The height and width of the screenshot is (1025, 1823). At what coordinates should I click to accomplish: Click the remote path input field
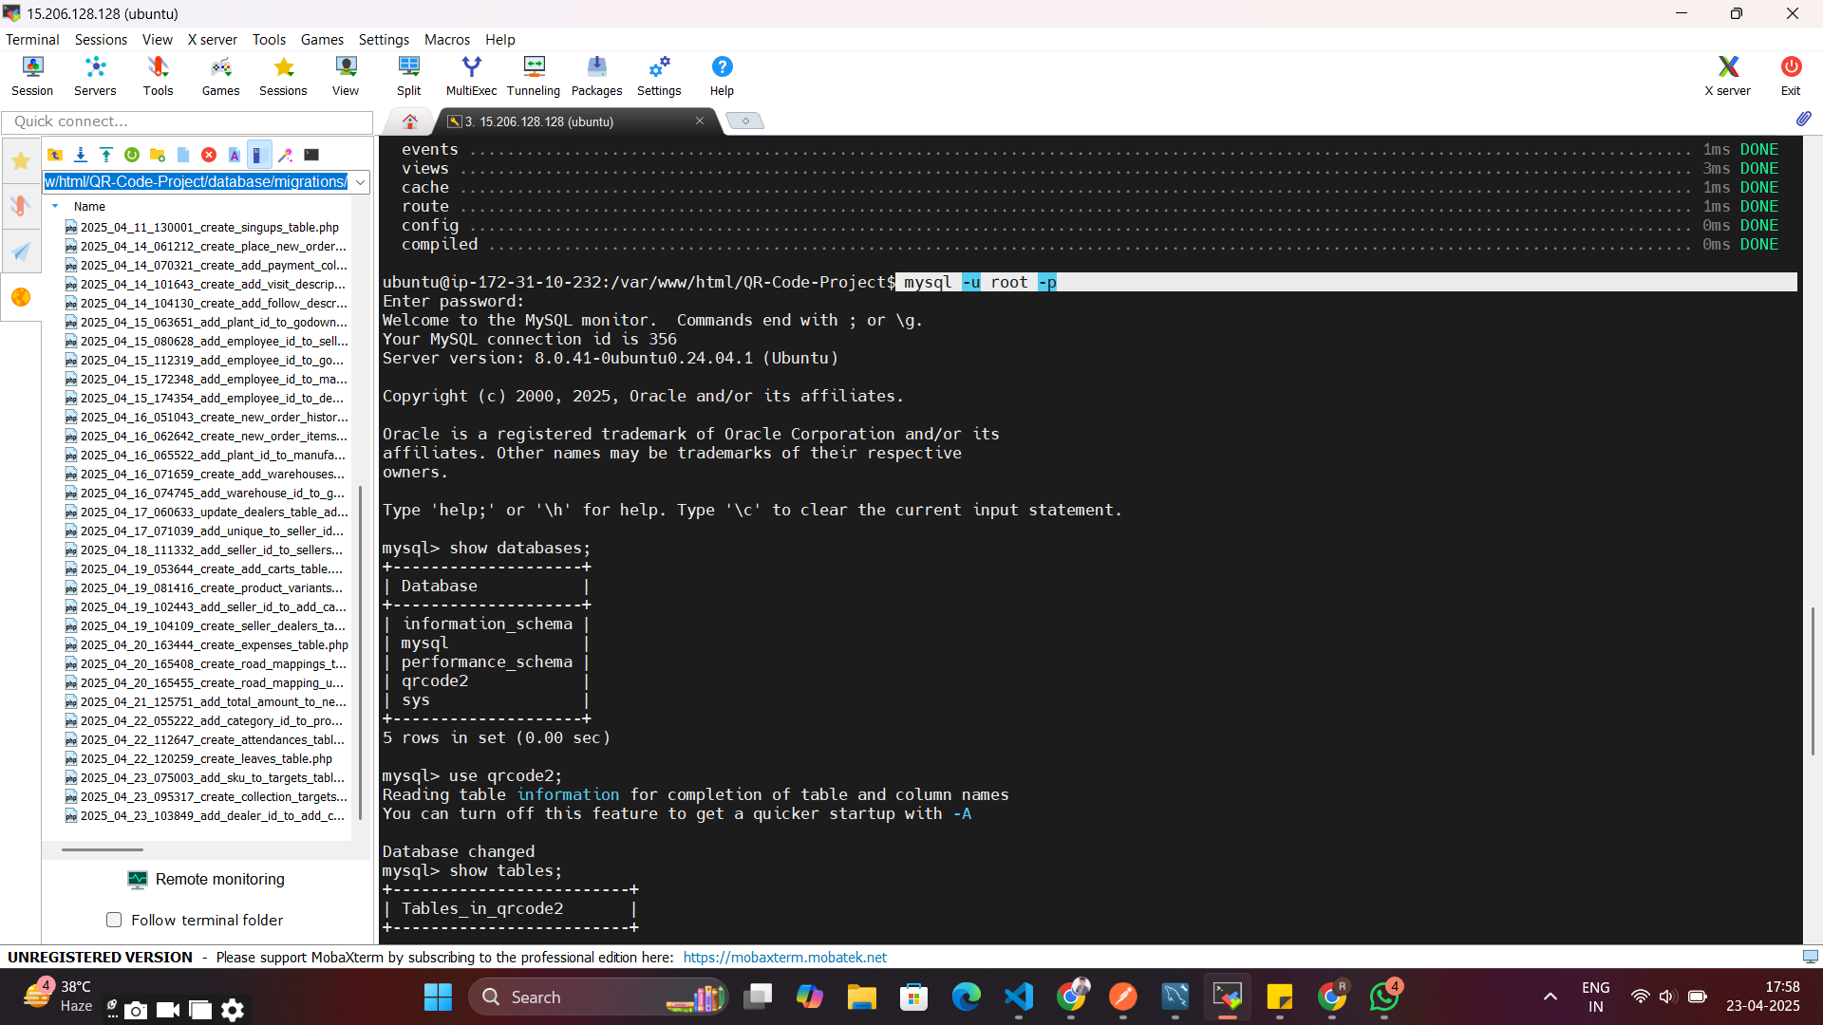click(x=197, y=181)
